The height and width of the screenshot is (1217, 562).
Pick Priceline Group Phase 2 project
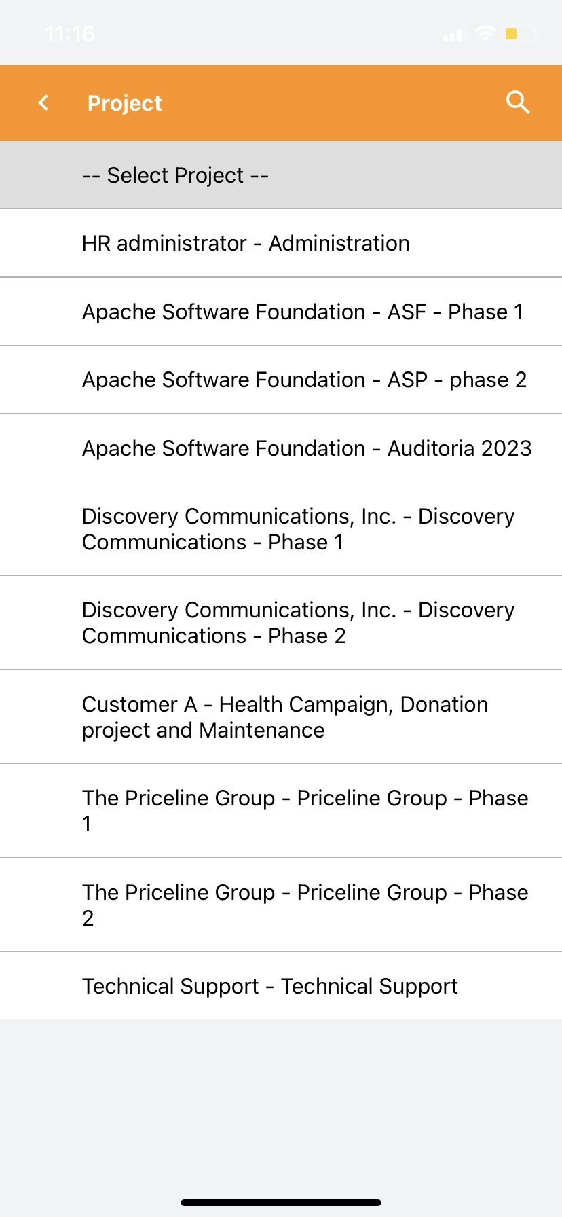click(x=305, y=905)
